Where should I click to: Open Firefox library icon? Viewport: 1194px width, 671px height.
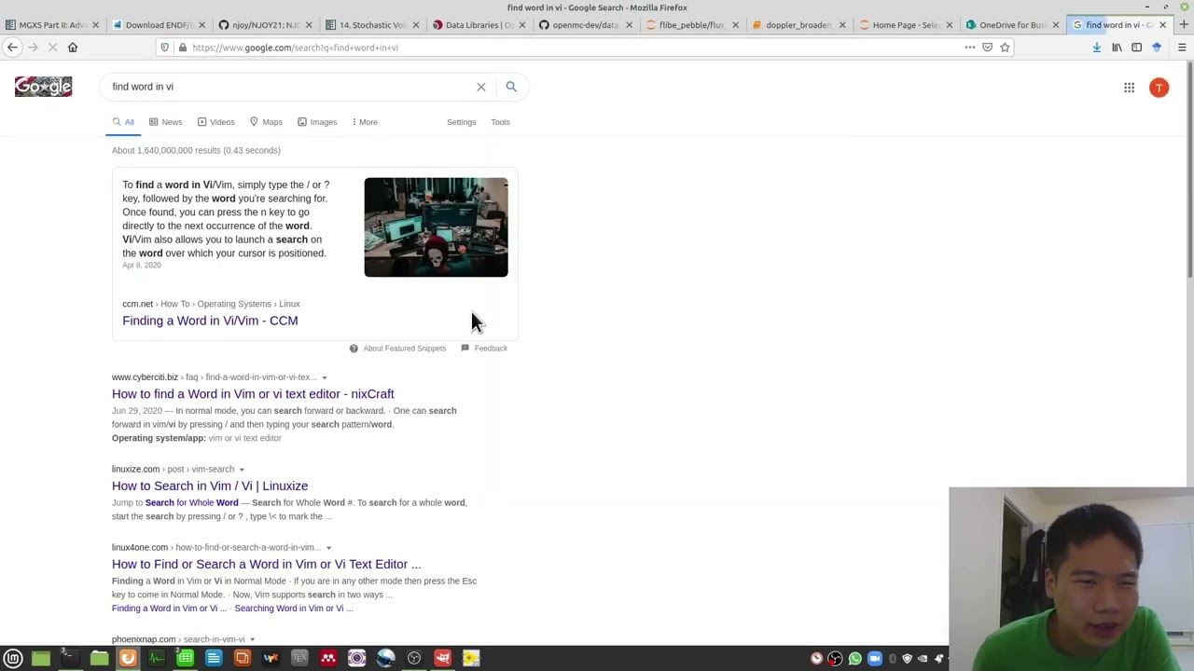tap(1117, 48)
